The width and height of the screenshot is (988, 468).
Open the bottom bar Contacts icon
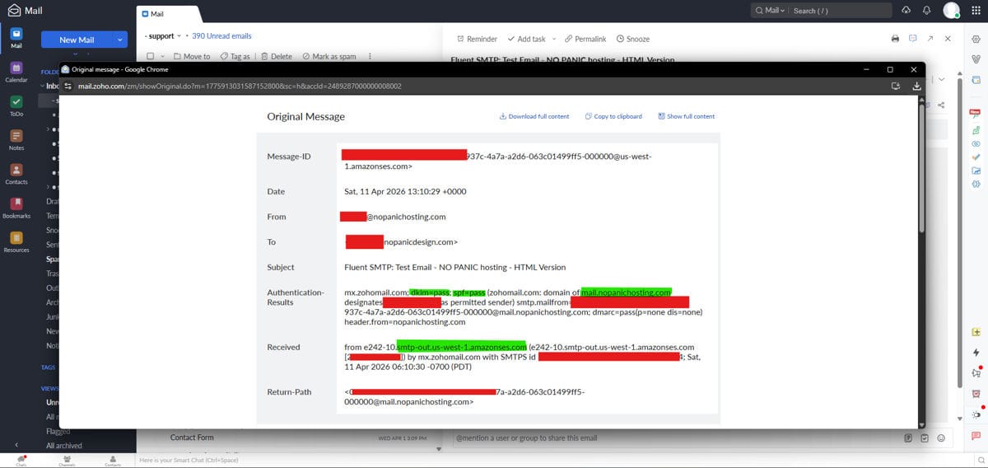point(113,459)
